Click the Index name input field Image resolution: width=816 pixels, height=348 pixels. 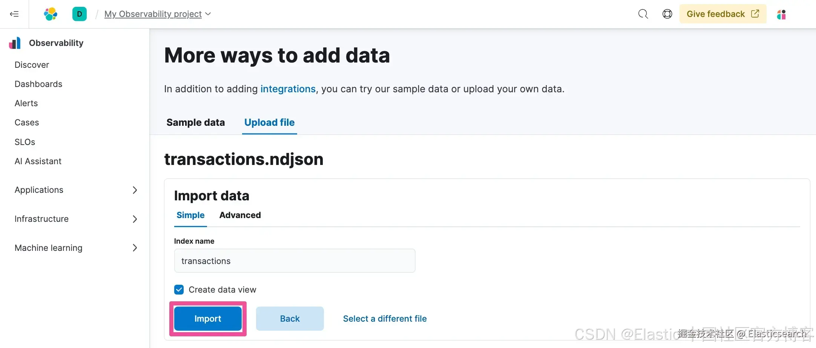tap(294, 261)
